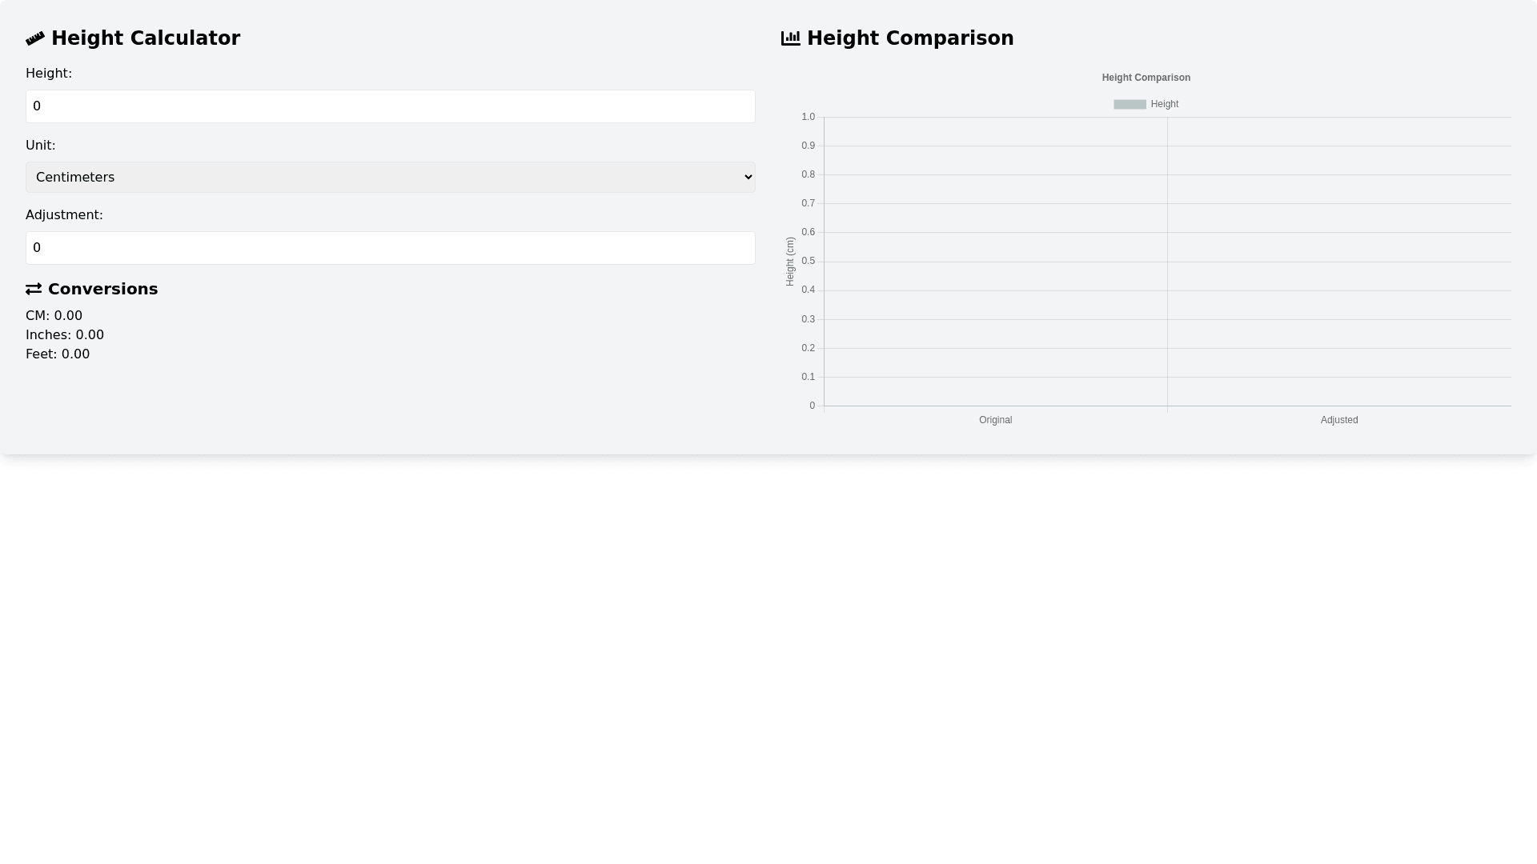Click the Adjustment: field label
The image size is (1537, 864).
[64, 215]
